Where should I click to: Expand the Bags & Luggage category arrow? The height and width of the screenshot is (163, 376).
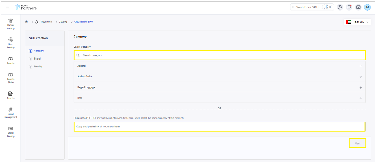pyautogui.click(x=361, y=87)
